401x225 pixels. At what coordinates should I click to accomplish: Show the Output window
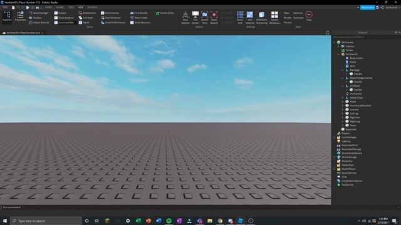click(60, 12)
